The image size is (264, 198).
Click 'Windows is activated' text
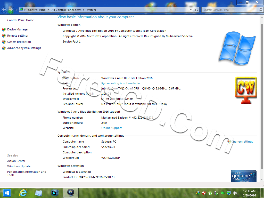click(x=77, y=172)
